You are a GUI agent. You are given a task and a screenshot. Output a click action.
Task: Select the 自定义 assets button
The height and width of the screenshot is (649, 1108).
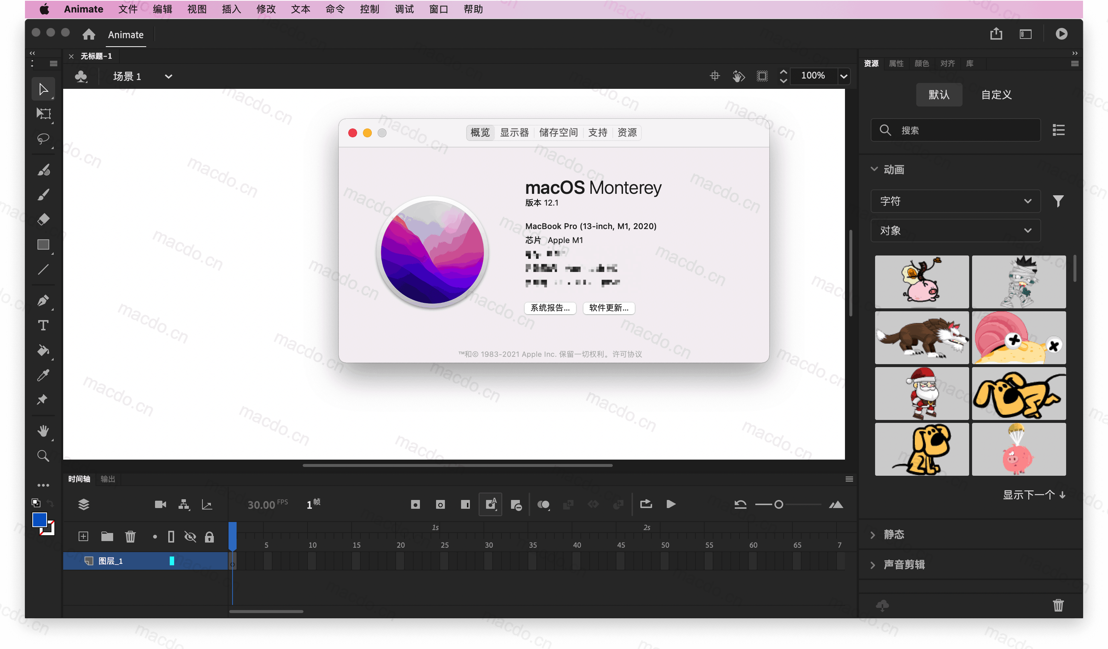click(x=996, y=94)
